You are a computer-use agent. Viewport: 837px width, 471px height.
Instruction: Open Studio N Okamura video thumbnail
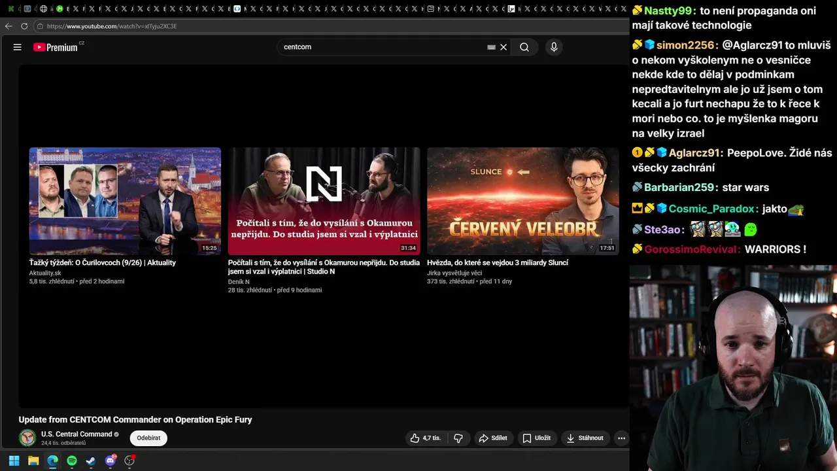click(324, 201)
